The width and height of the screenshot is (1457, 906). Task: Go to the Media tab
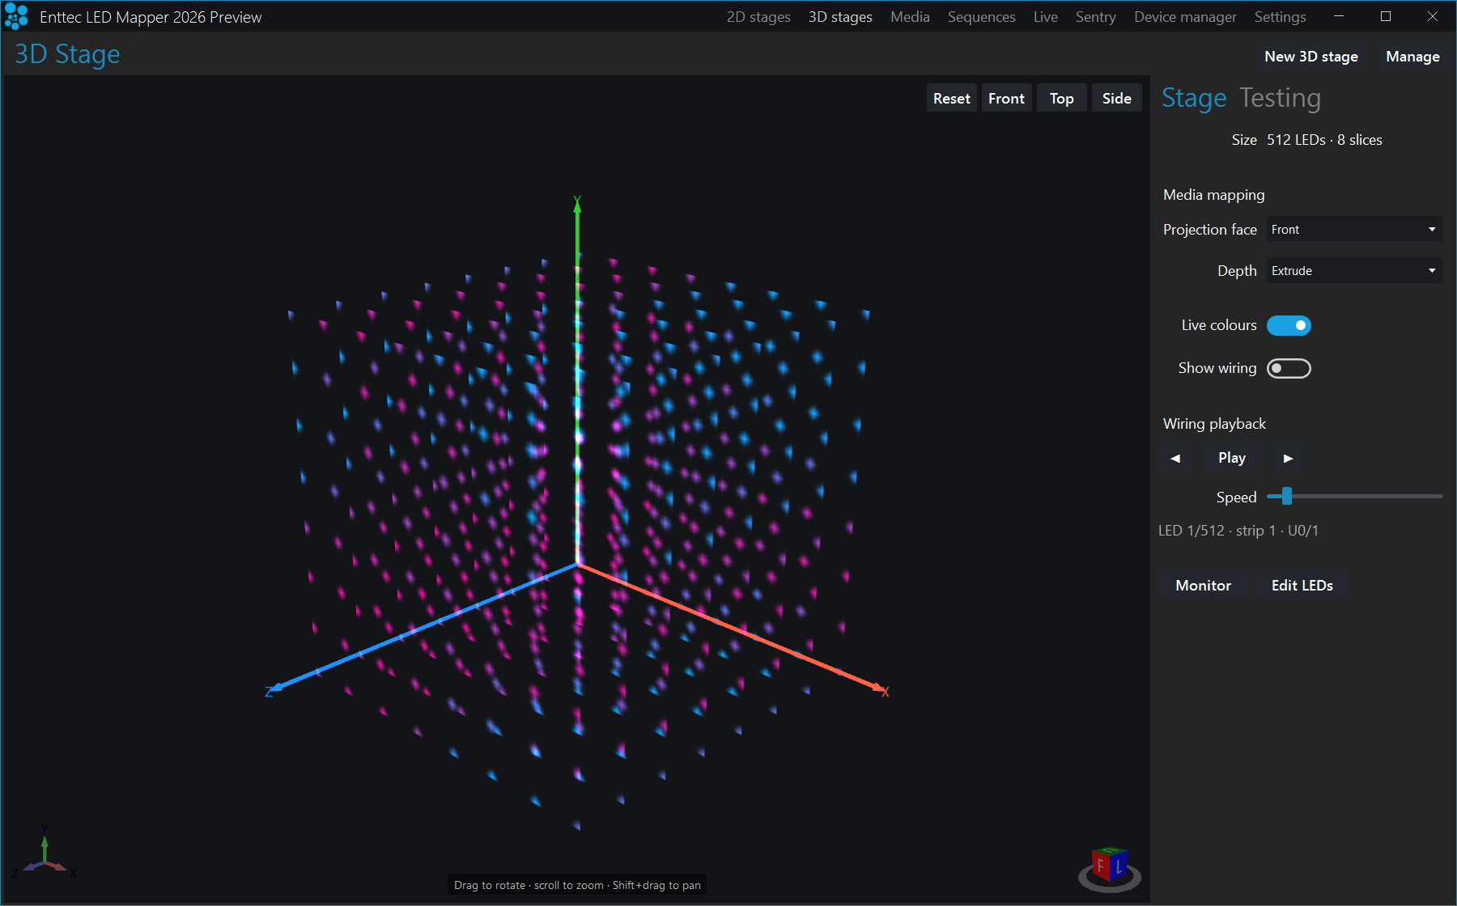coord(910,17)
